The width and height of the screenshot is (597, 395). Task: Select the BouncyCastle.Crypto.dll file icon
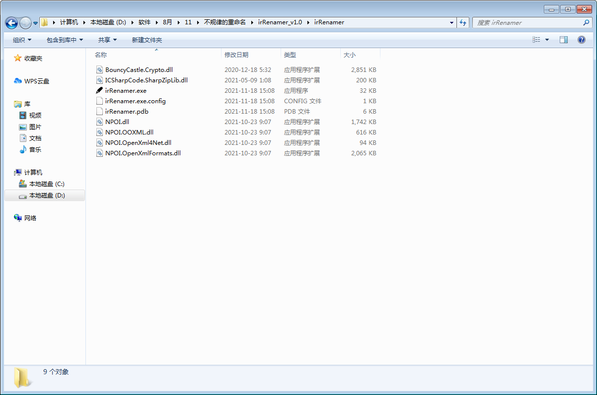100,70
